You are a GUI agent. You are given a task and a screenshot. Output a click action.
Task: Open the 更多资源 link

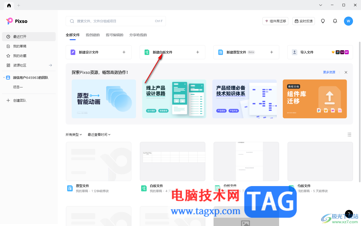pos(329,72)
